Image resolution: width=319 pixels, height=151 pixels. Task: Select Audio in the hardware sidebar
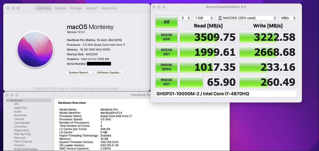click(18, 111)
